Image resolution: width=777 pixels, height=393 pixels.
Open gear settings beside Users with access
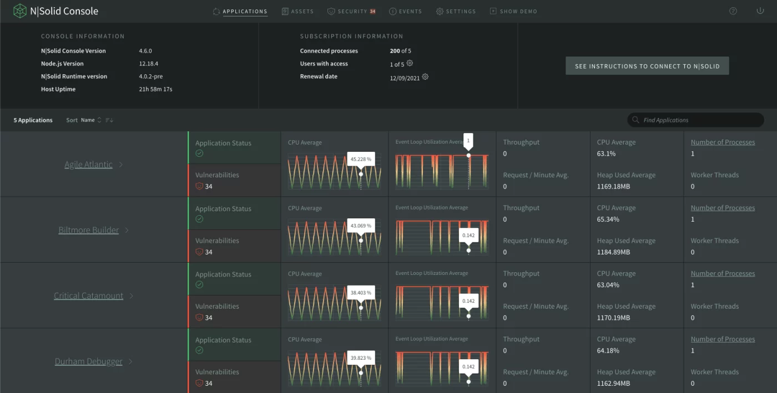410,63
